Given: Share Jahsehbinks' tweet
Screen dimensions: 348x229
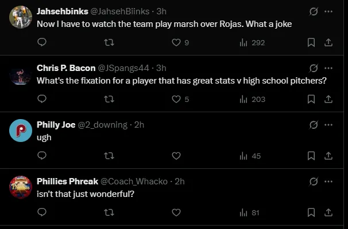Looking at the screenshot, I should click(x=328, y=42).
